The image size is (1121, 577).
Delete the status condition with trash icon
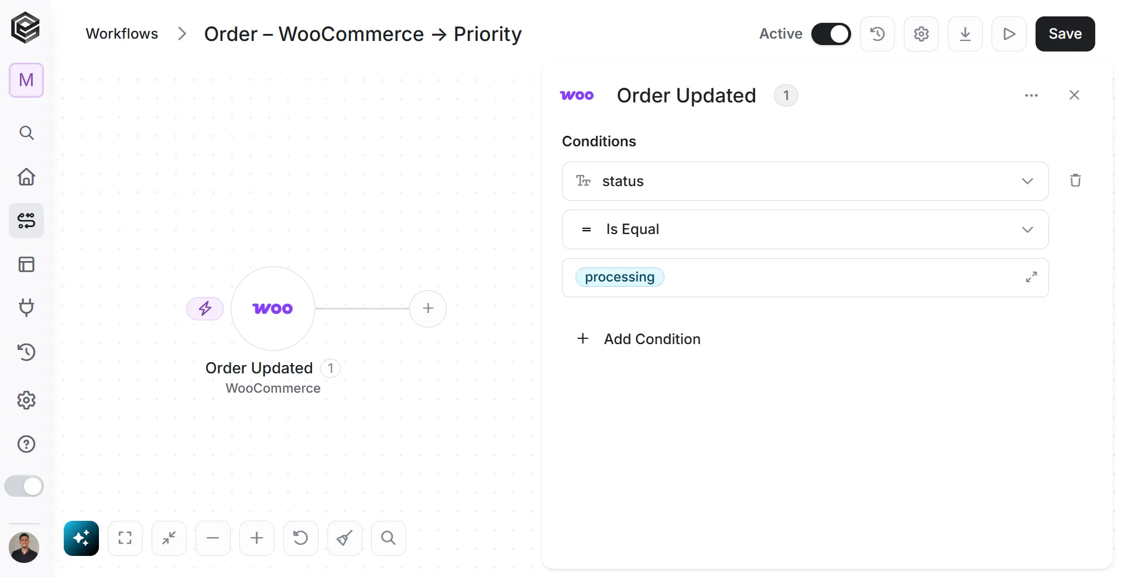pos(1075,180)
